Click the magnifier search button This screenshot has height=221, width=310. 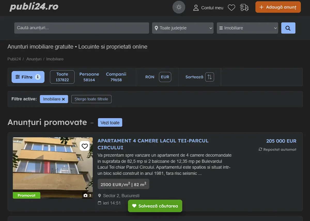[288, 28]
